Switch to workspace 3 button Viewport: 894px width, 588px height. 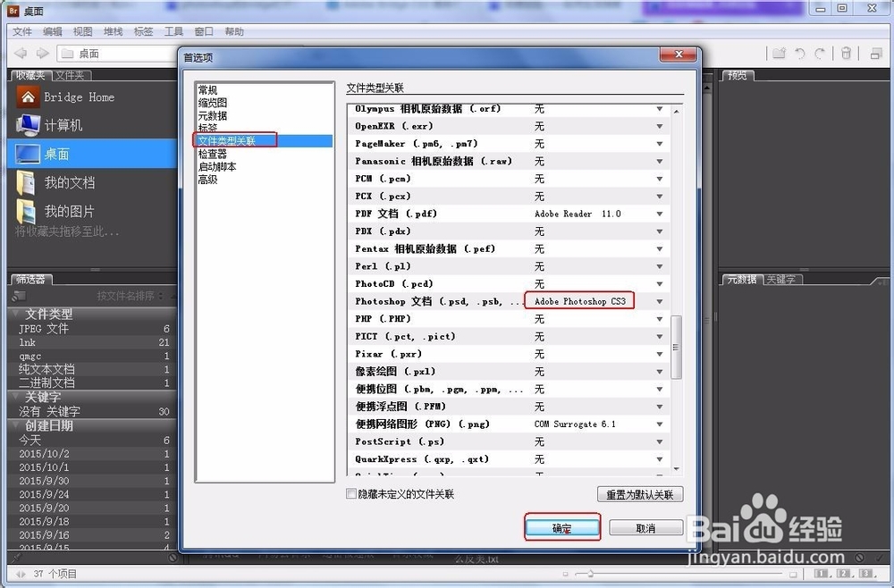[866, 573]
